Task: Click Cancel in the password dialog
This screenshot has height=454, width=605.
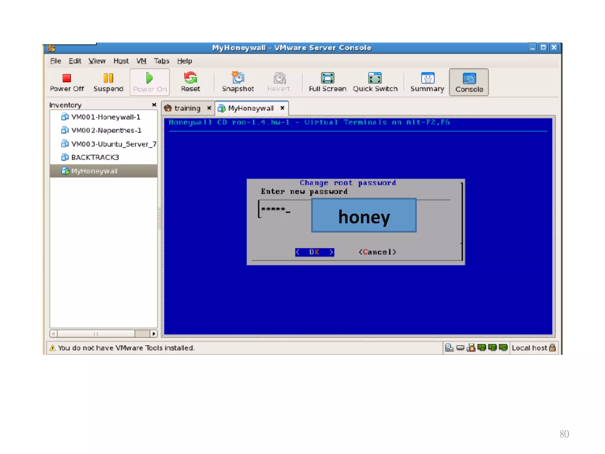Action: pyautogui.click(x=377, y=252)
